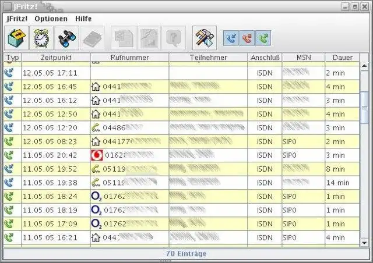Viewport: 373px width, 263px height.
Task: Click the SIP0 cell in 20:42 row
Action: pos(304,155)
